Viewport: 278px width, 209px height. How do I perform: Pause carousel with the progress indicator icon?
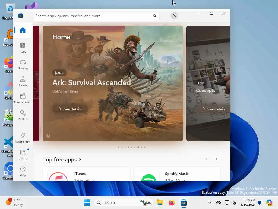coord(48,136)
